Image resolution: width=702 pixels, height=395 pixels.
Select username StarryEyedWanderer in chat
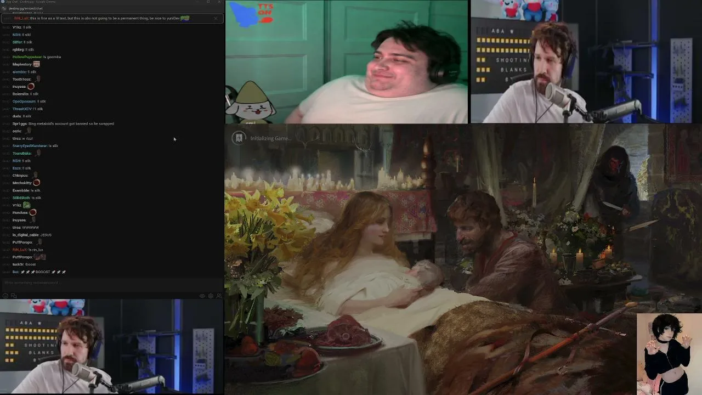(x=30, y=146)
